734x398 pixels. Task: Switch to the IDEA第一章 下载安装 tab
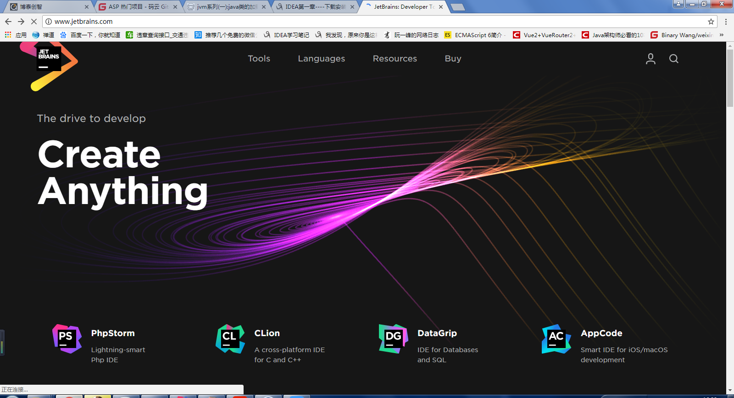point(314,7)
